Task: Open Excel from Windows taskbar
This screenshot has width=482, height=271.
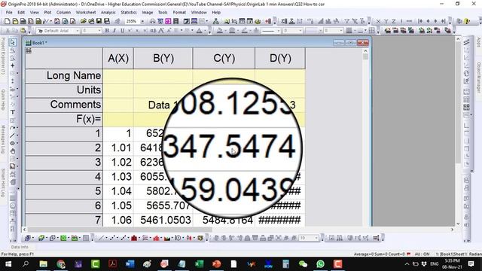Action: tap(199, 264)
